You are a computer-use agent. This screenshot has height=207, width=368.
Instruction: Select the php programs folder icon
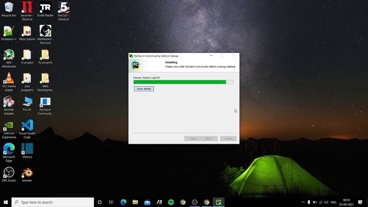coord(27,82)
